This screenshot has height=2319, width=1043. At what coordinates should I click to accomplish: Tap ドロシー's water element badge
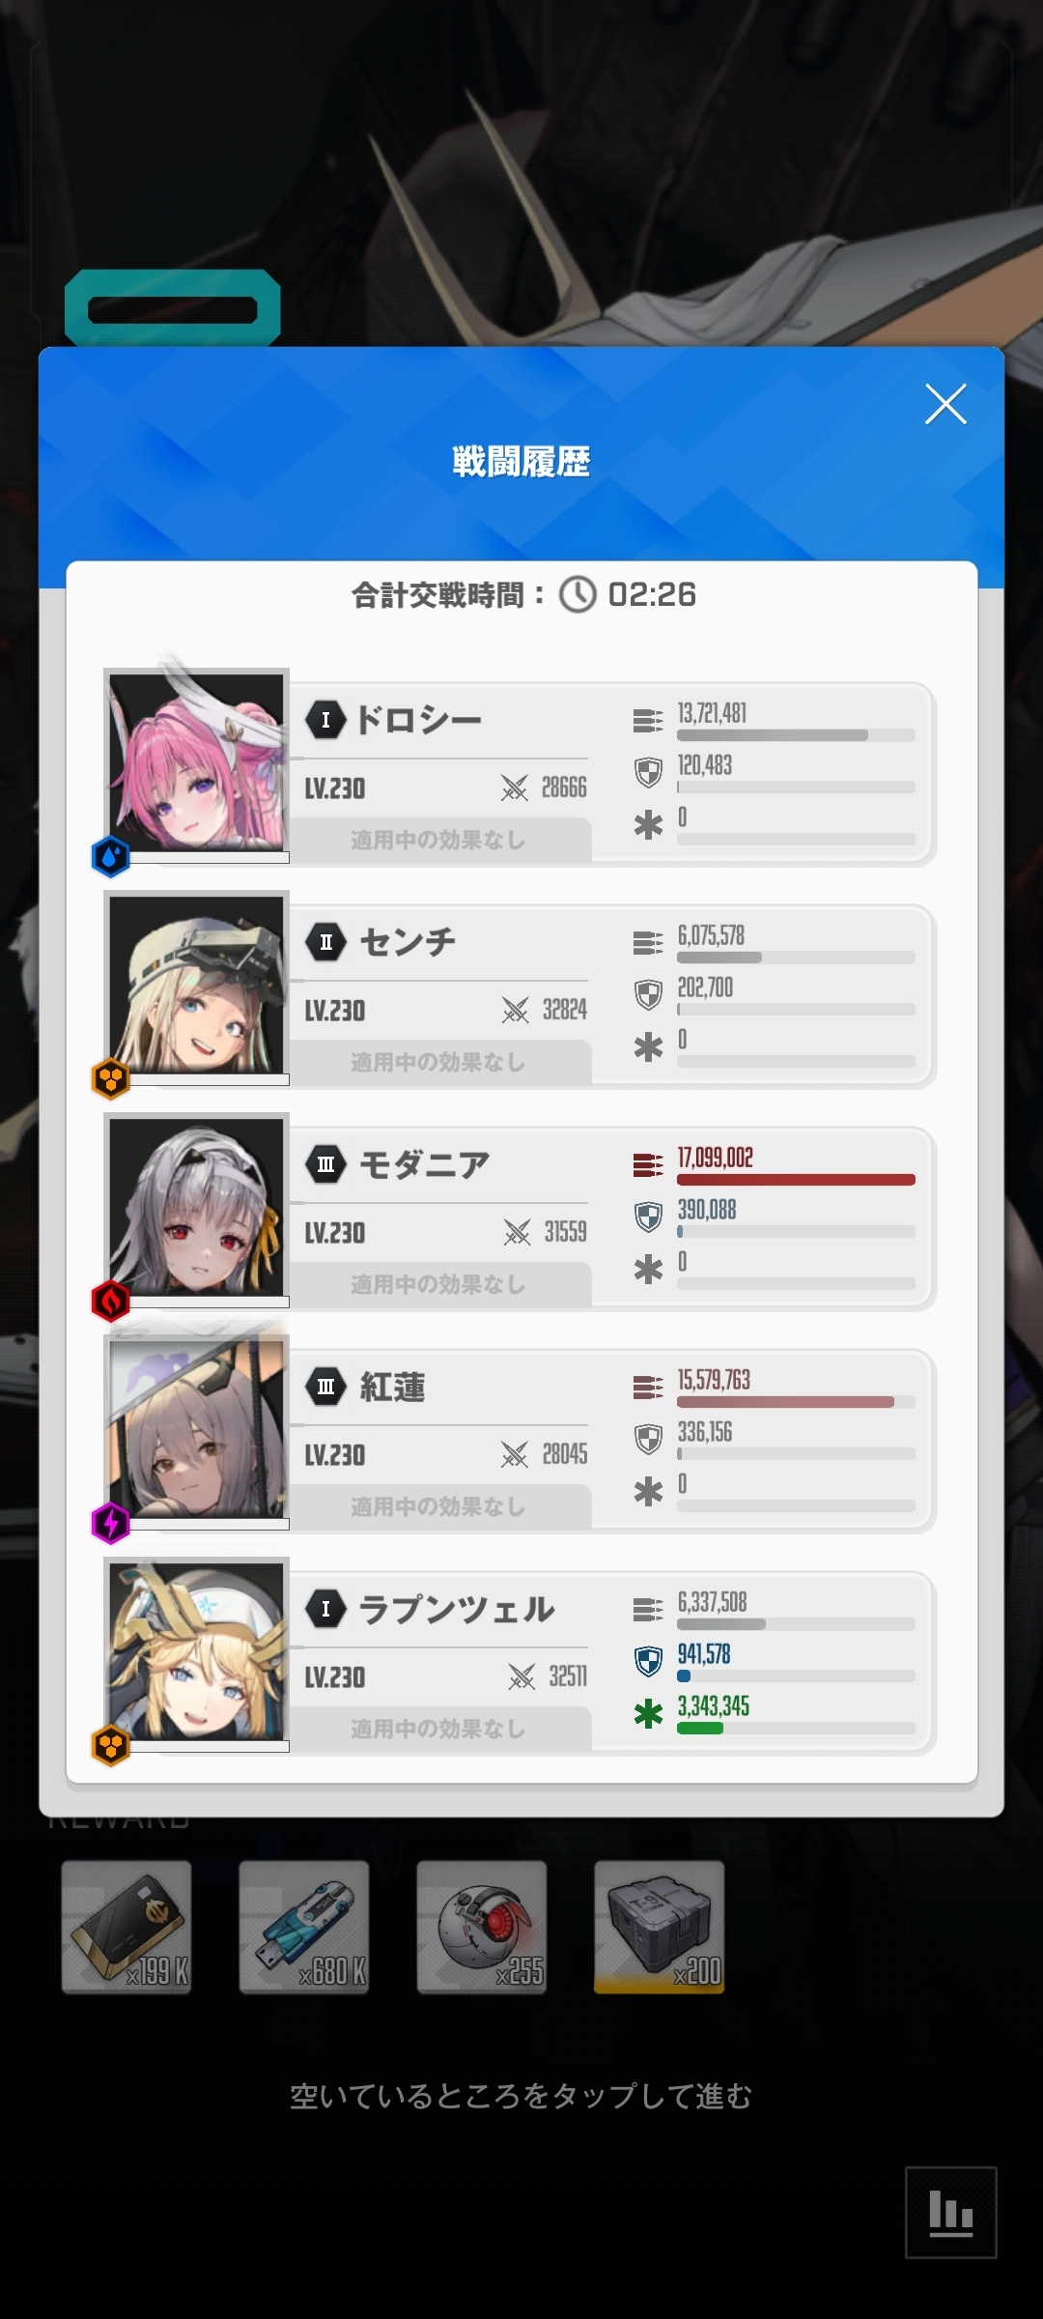[x=111, y=856]
